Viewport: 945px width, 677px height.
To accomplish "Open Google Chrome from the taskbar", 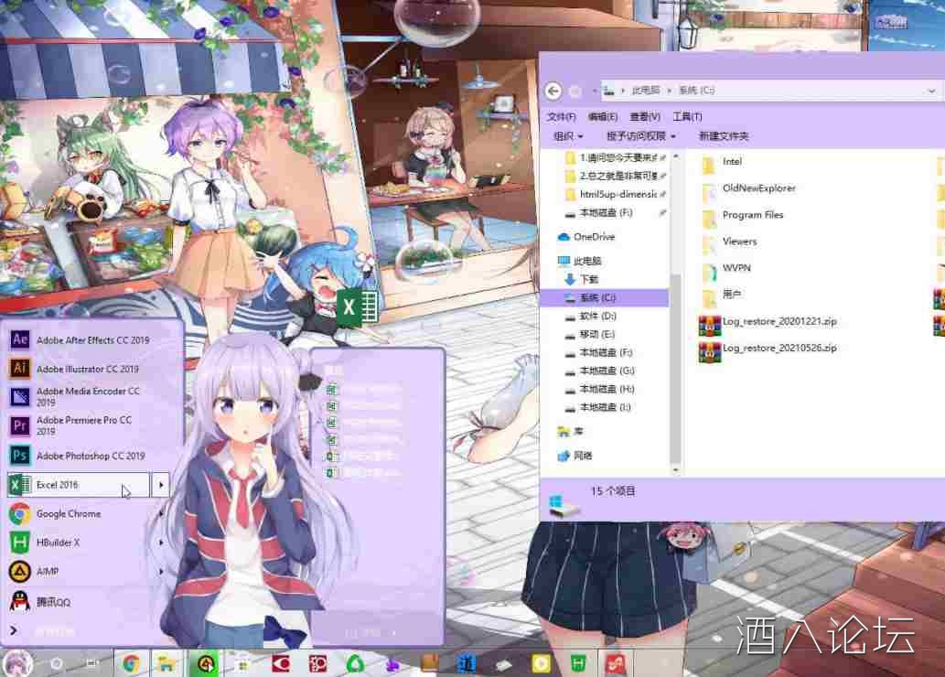I will (132, 662).
